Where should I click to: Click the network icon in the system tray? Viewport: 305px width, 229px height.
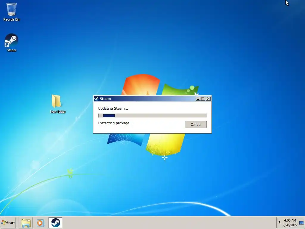[301, 223]
